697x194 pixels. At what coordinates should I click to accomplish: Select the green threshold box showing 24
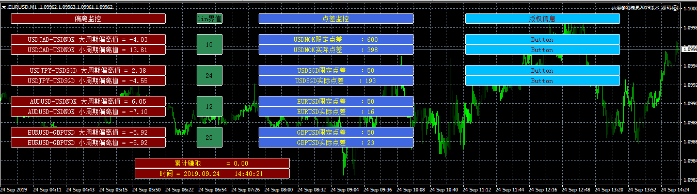click(x=210, y=75)
